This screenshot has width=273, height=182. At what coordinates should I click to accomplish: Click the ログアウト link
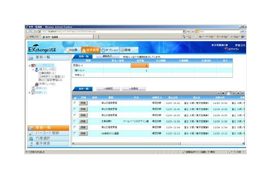click(x=234, y=49)
